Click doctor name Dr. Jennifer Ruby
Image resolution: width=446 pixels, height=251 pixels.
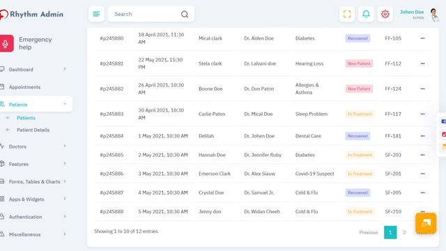tap(263, 155)
